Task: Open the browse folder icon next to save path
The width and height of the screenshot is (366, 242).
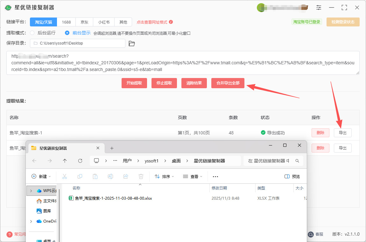Action: click(x=132, y=43)
